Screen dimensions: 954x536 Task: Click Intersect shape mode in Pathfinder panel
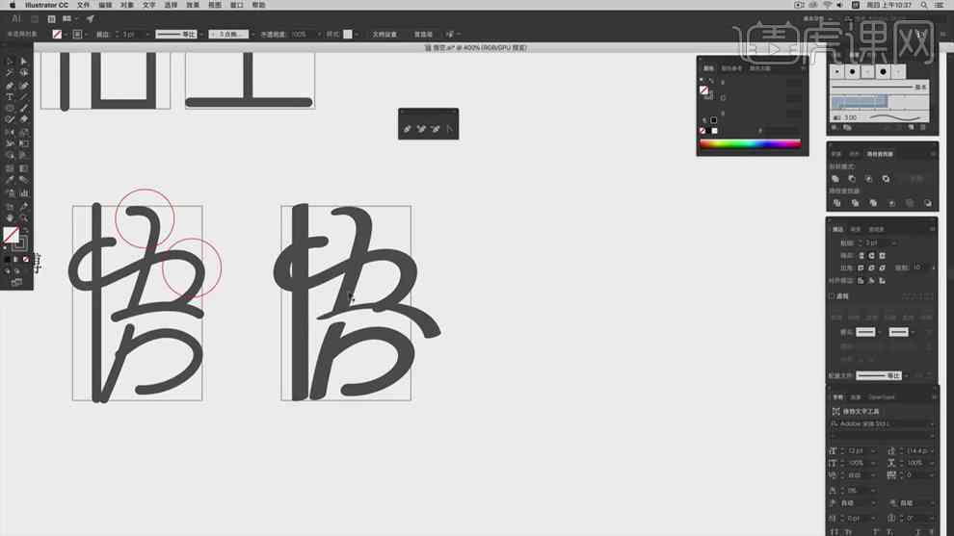pyautogui.click(x=869, y=179)
